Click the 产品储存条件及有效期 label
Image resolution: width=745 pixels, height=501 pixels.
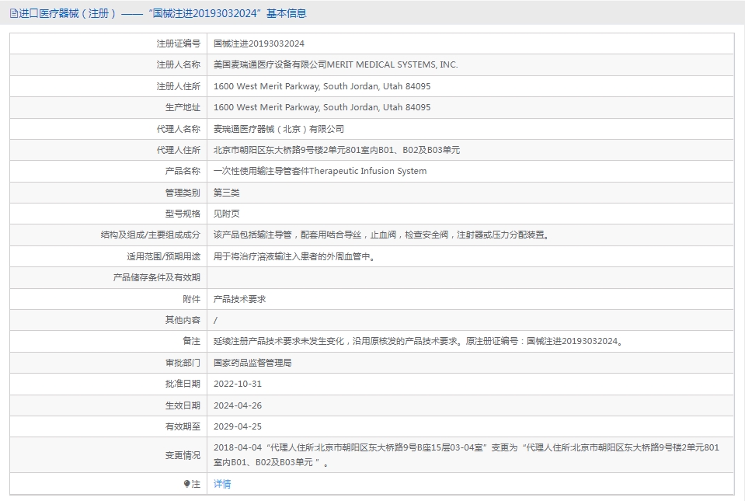click(156, 277)
